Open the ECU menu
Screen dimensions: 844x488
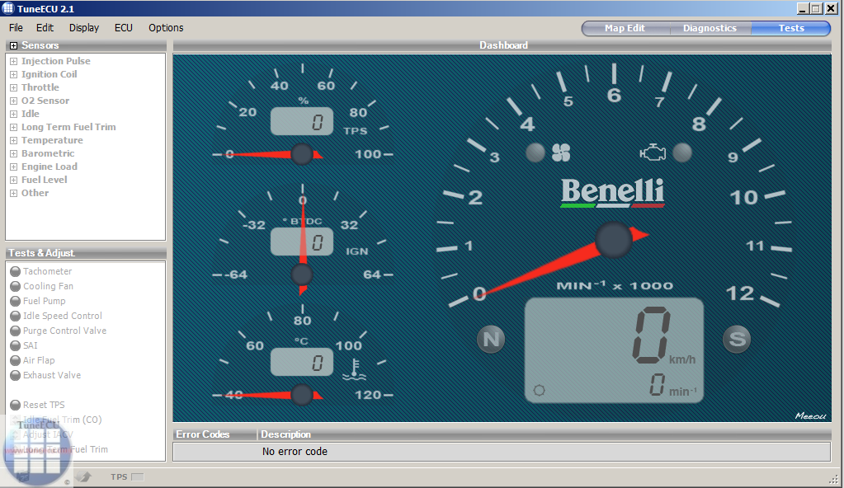point(124,27)
